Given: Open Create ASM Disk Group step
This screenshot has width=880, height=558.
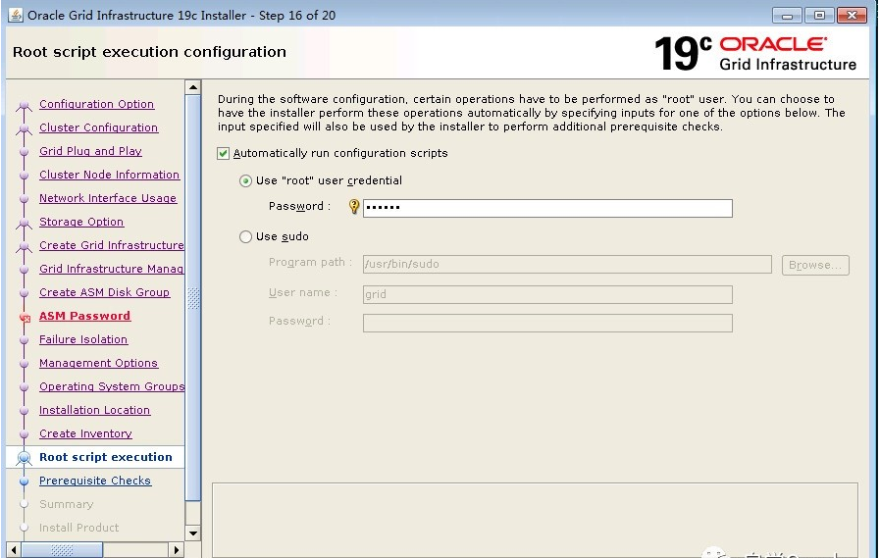Looking at the screenshot, I should [104, 292].
